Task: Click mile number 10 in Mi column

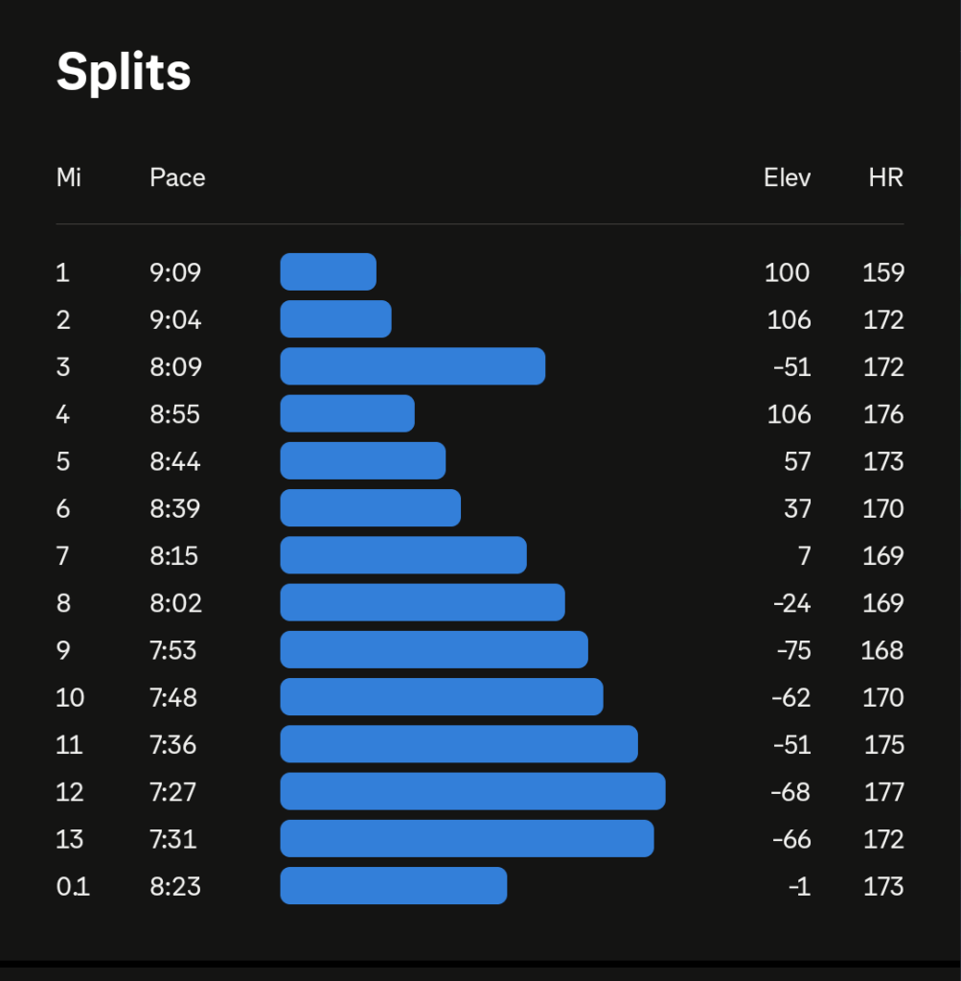Action: click(x=70, y=697)
